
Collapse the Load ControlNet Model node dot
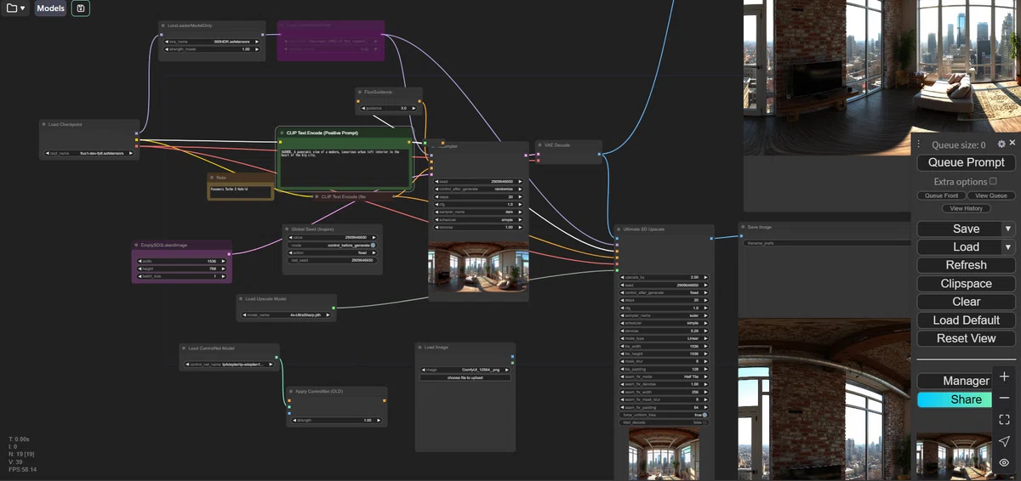(185, 348)
